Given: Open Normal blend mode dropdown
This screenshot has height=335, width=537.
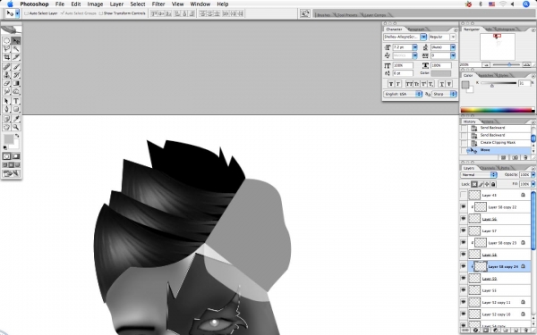Looking at the screenshot, I should [479, 175].
